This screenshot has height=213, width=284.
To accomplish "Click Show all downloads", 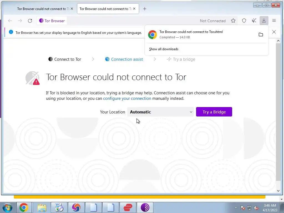I will click(164, 49).
